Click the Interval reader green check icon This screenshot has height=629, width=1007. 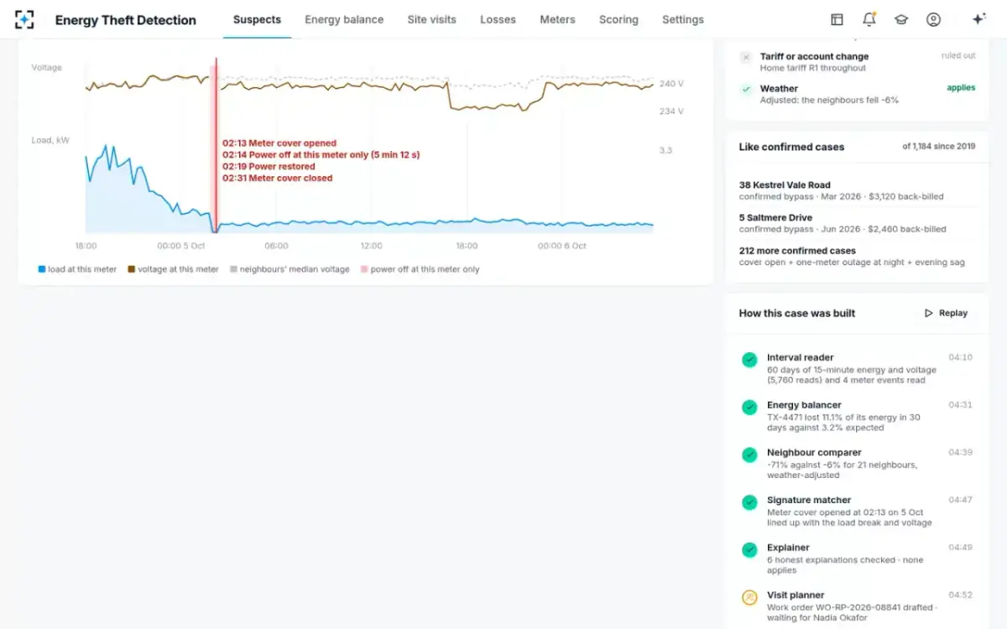click(749, 359)
